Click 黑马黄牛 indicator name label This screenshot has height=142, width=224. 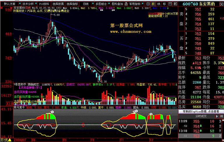tap(19, 107)
